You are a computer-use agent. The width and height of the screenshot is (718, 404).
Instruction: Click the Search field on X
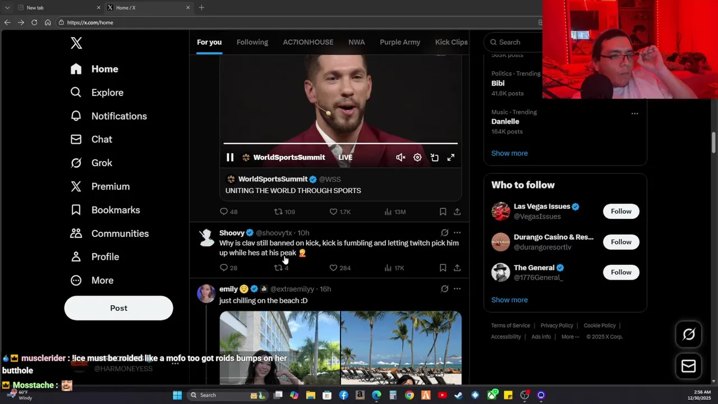[513, 42]
